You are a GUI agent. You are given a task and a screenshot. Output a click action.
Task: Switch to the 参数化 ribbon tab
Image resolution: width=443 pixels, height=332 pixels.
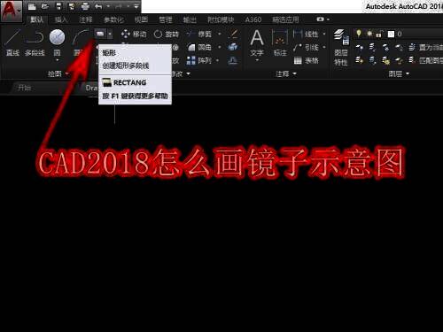[x=113, y=19]
